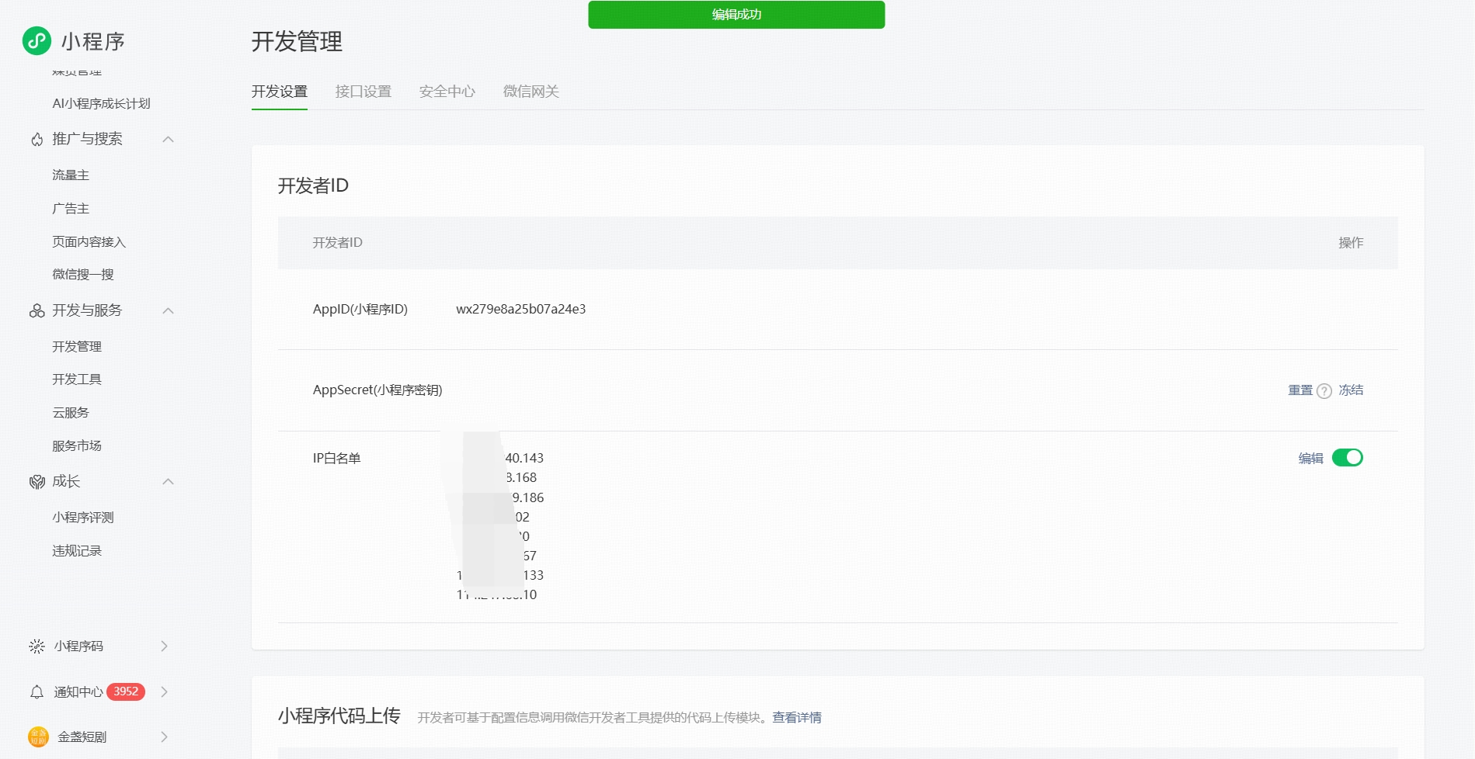This screenshot has height=759, width=1475.
Task: Open 微信搜一搜 in the sidebar
Action: [x=83, y=275]
